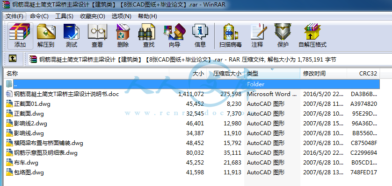
Task: Select the 横隔梁布置与桥面铺装.dwg file name
Action: click(49, 143)
